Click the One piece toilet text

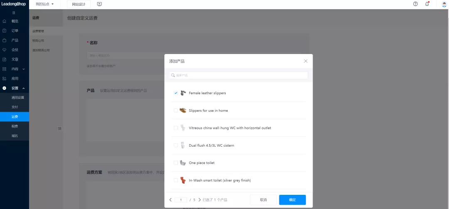click(202, 163)
